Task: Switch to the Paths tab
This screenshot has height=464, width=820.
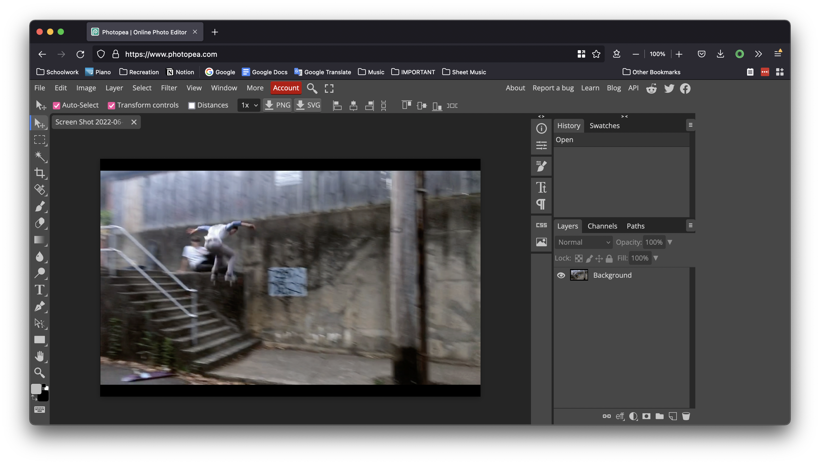Action: (636, 226)
